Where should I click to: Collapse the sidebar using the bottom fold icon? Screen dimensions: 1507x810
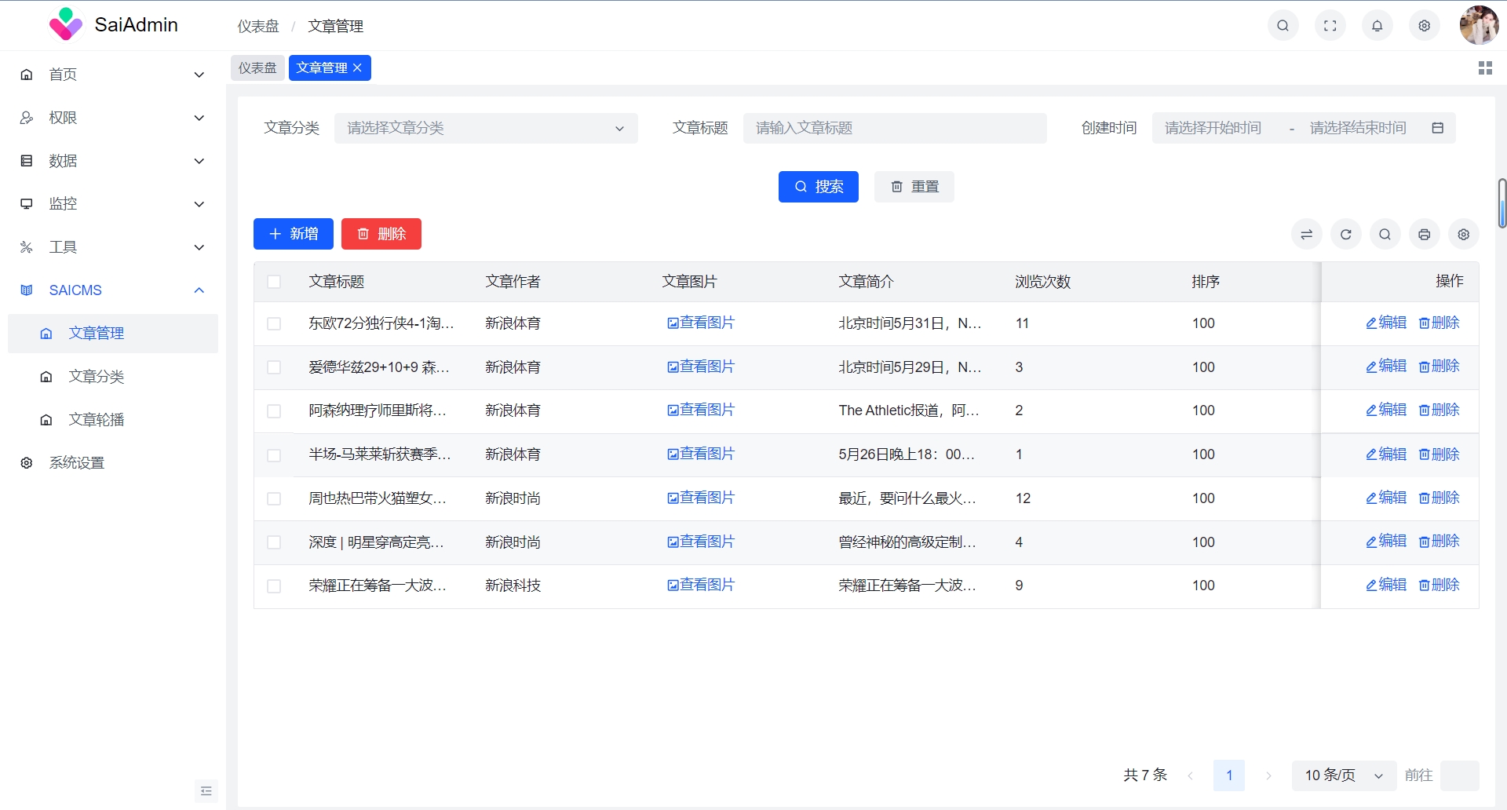[206, 790]
